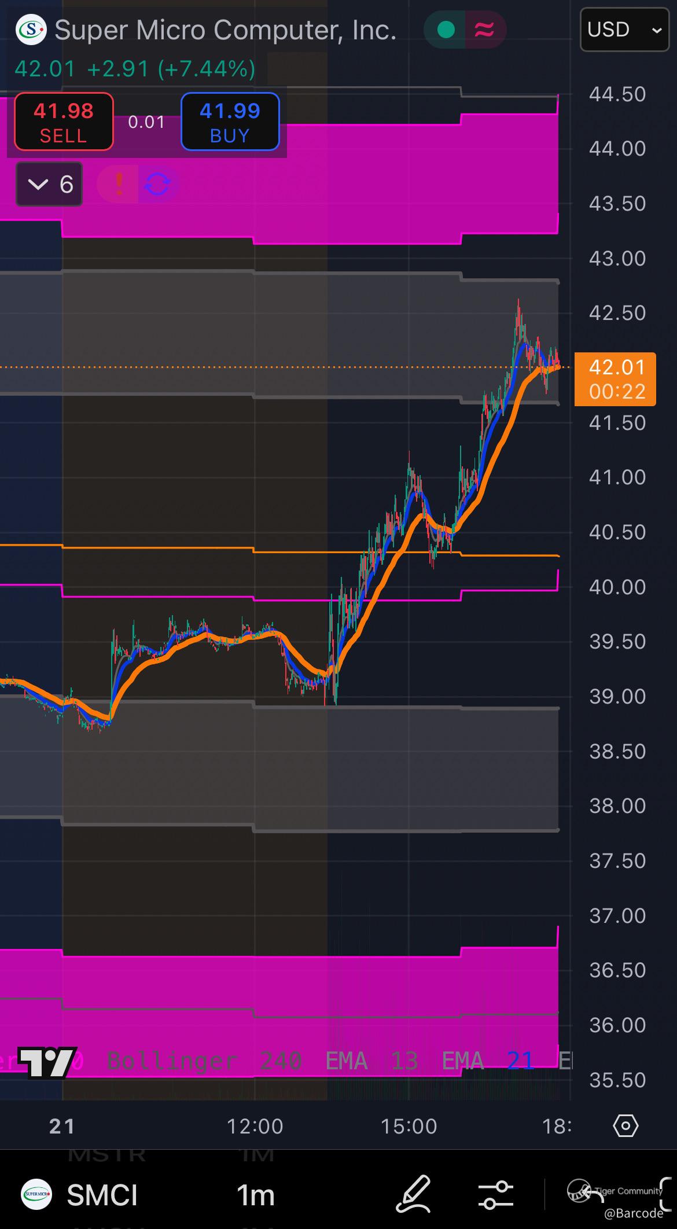This screenshot has height=1229, width=677.
Task: Click the 40.00 price scale label
Action: [617, 587]
